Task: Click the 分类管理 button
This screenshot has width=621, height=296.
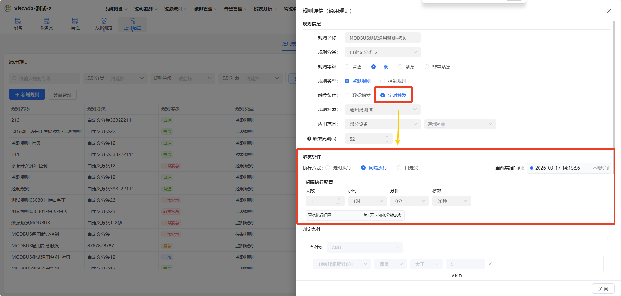Action: [62, 95]
